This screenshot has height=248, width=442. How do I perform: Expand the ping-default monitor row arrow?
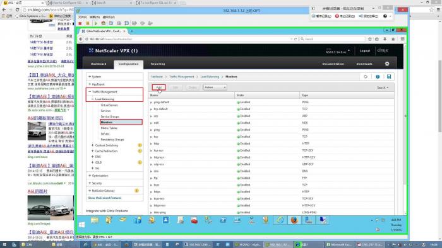point(151,102)
